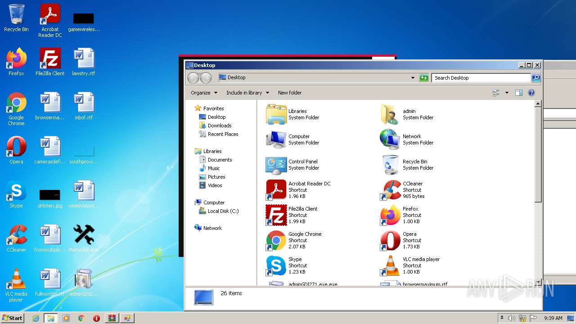Open Opera from the taskbar
The height and width of the screenshot is (324, 576).
pyautogui.click(x=96, y=318)
